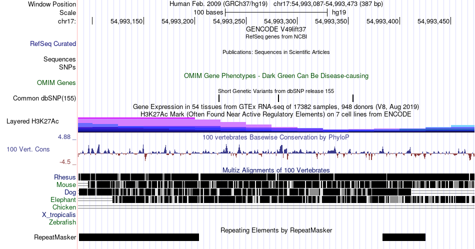Select the SNPs track label
This screenshot has height=249, width=475.
(67, 67)
